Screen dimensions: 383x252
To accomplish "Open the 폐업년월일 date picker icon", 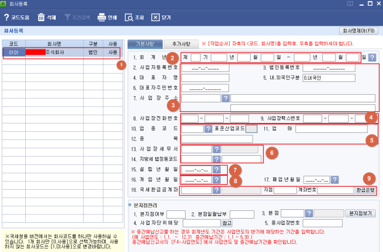I will pos(335,179).
